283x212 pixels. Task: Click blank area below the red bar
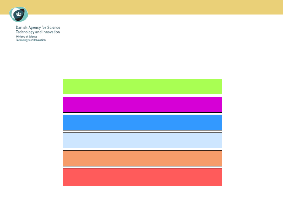pyautogui.click(x=142, y=198)
